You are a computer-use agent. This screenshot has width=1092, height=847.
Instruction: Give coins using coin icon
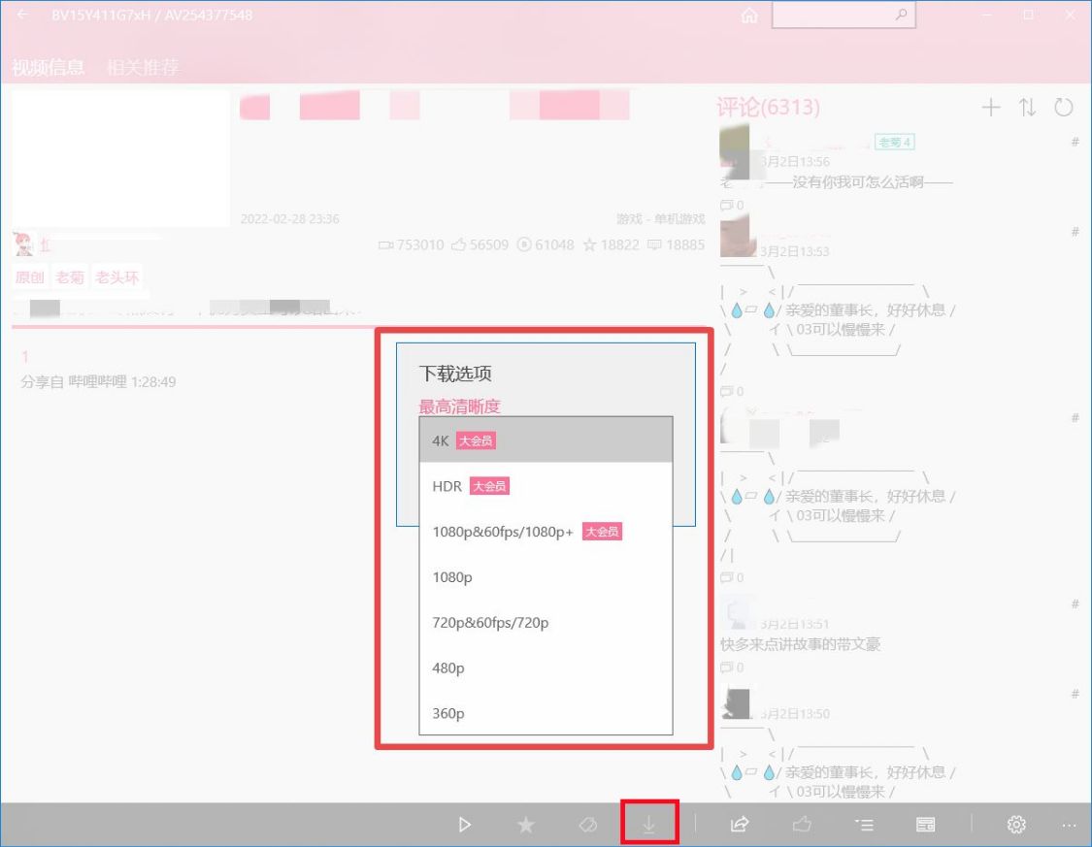tap(588, 825)
